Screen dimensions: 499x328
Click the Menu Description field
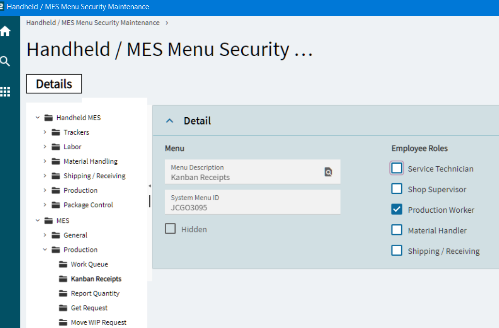click(252, 172)
